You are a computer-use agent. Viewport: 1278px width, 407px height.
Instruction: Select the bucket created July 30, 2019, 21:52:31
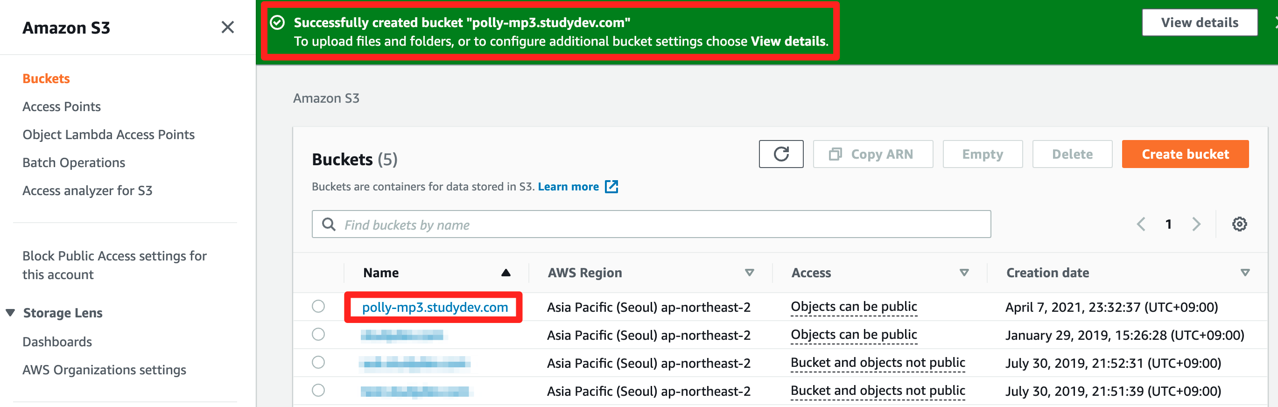318,362
